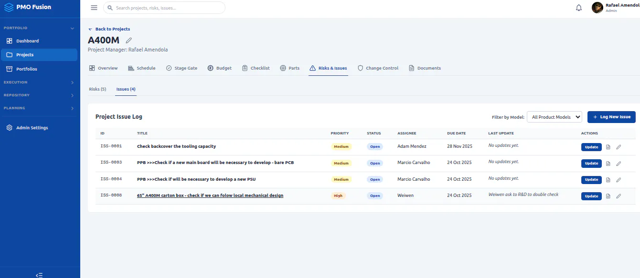This screenshot has height=278, width=640.
Task: Click the pencil icon beside A400M title
Action: 128,41
